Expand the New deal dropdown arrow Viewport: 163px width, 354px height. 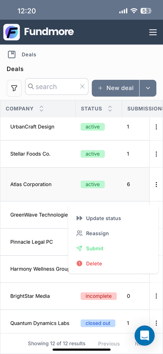pos(148,88)
